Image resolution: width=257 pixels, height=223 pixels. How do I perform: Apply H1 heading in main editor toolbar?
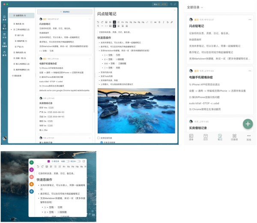pyautogui.click(x=123, y=22)
